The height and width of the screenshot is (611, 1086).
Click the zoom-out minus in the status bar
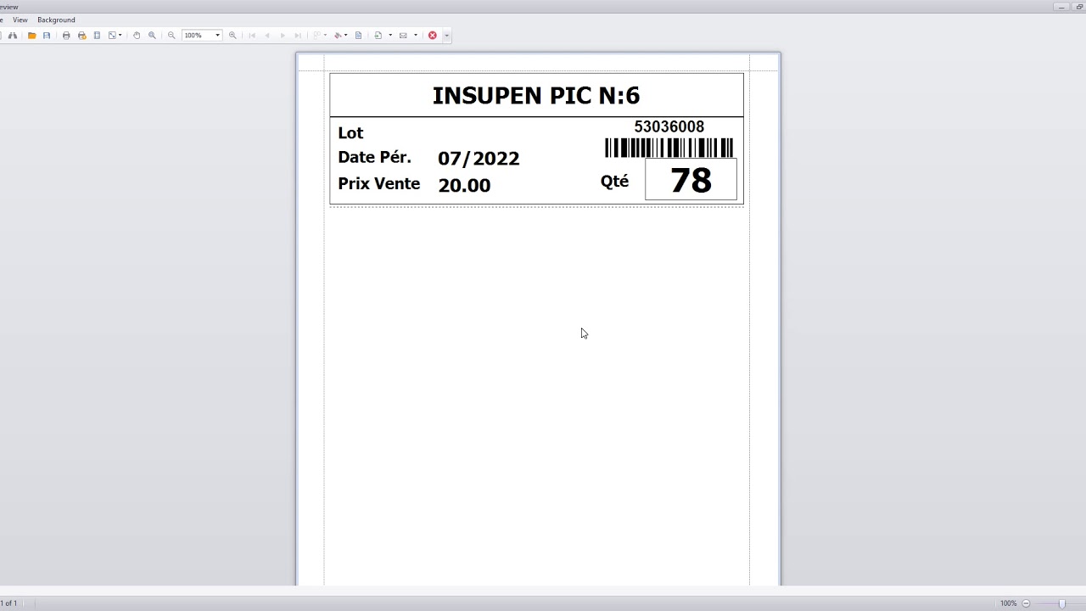click(x=1026, y=603)
